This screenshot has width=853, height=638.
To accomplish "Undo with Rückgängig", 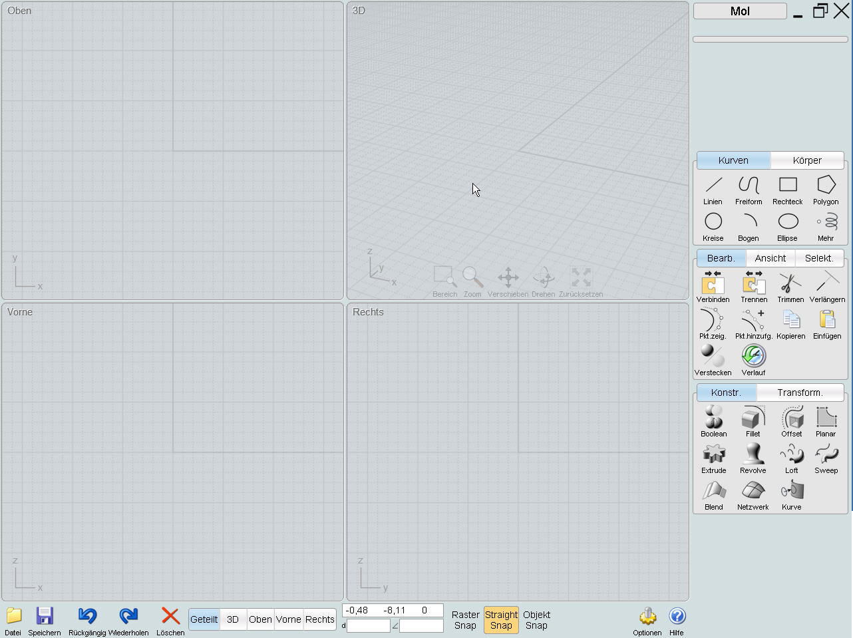I will (x=87, y=621).
